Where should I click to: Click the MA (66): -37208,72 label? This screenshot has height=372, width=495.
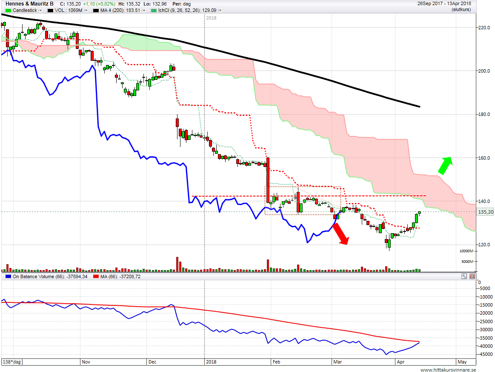point(120,276)
